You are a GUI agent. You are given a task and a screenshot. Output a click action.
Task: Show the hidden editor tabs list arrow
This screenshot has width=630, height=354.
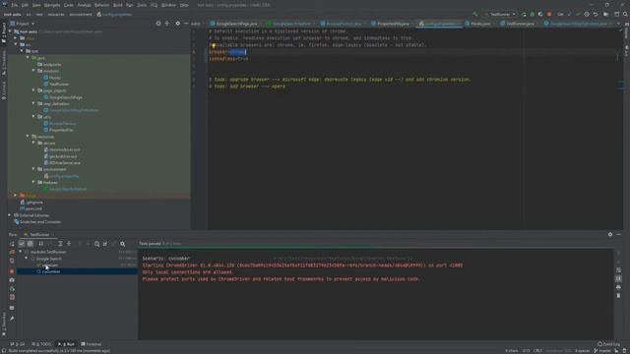point(619,24)
